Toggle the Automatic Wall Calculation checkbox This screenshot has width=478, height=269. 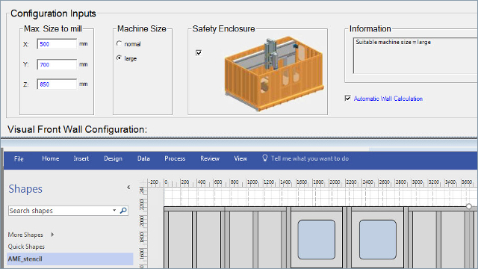pyautogui.click(x=347, y=98)
